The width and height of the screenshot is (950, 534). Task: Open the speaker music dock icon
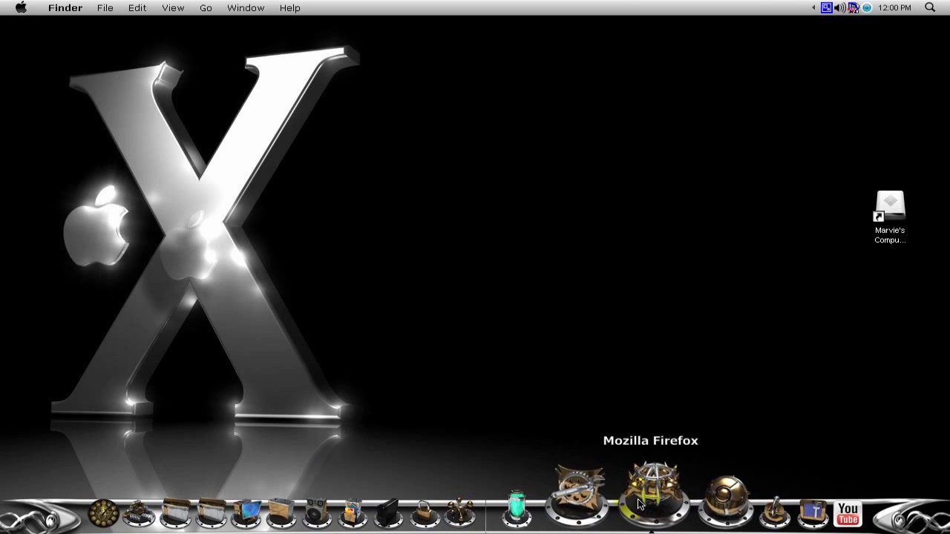[317, 513]
